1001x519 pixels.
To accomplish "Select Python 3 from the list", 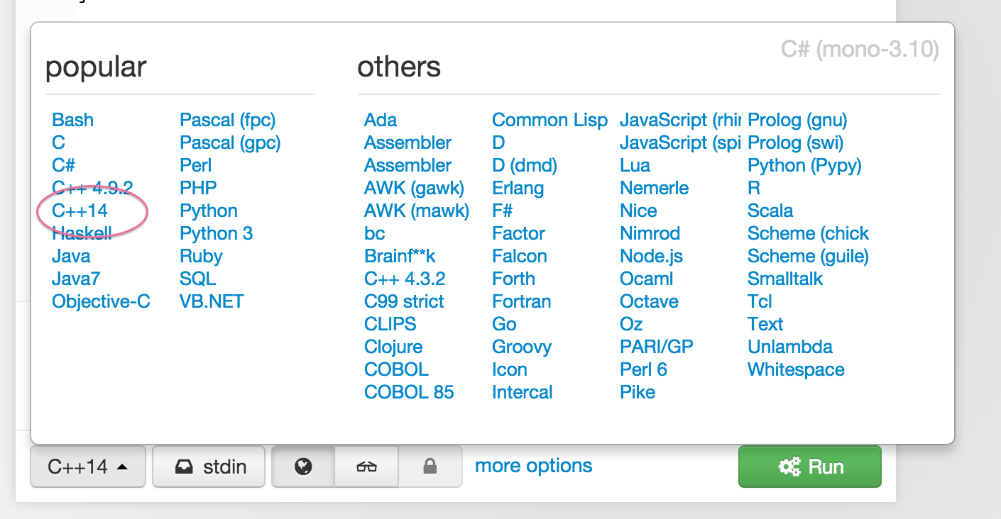I will [216, 233].
